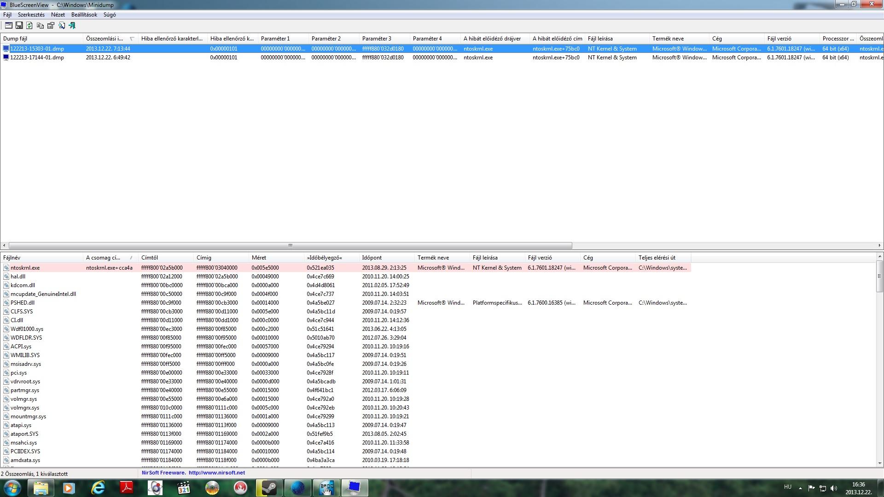
Task: Click the pci.sys file icon
Action: [6, 373]
